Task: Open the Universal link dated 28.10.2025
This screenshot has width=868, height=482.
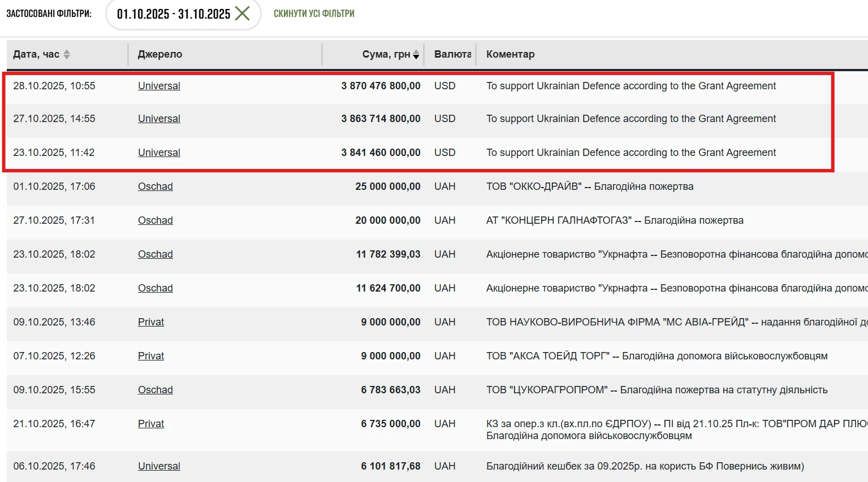Action: click(x=159, y=86)
